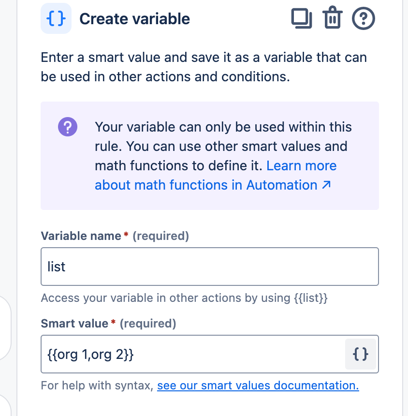
Task: Click the curly braces Create variable icon
Action: coord(56,19)
